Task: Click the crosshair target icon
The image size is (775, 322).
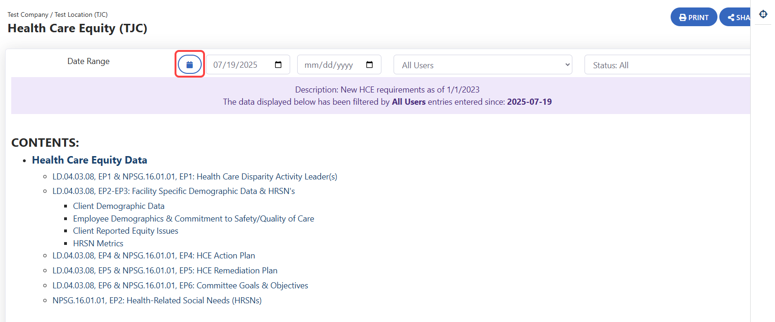Action: pos(763,14)
